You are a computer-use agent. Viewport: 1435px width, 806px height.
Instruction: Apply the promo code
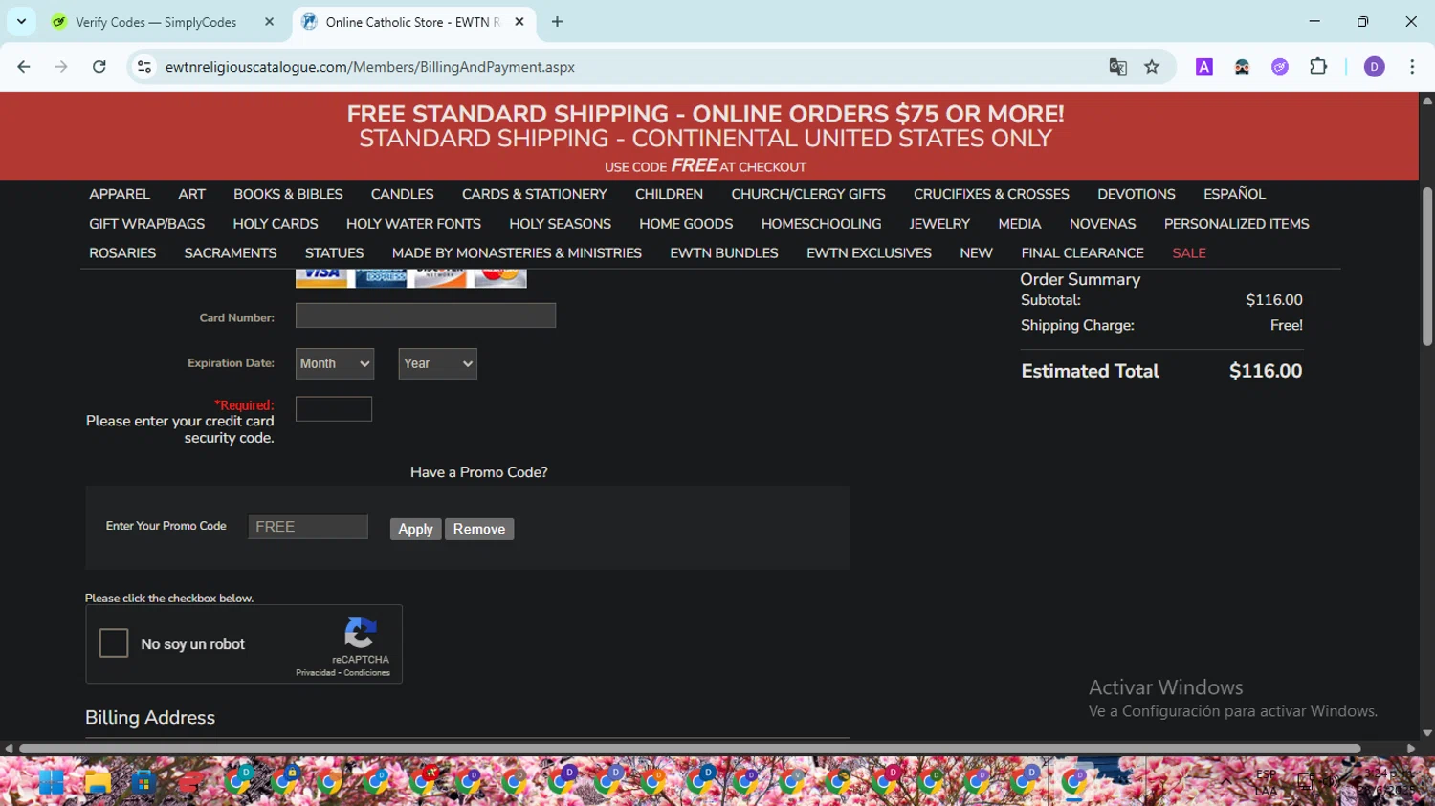[x=415, y=529]
